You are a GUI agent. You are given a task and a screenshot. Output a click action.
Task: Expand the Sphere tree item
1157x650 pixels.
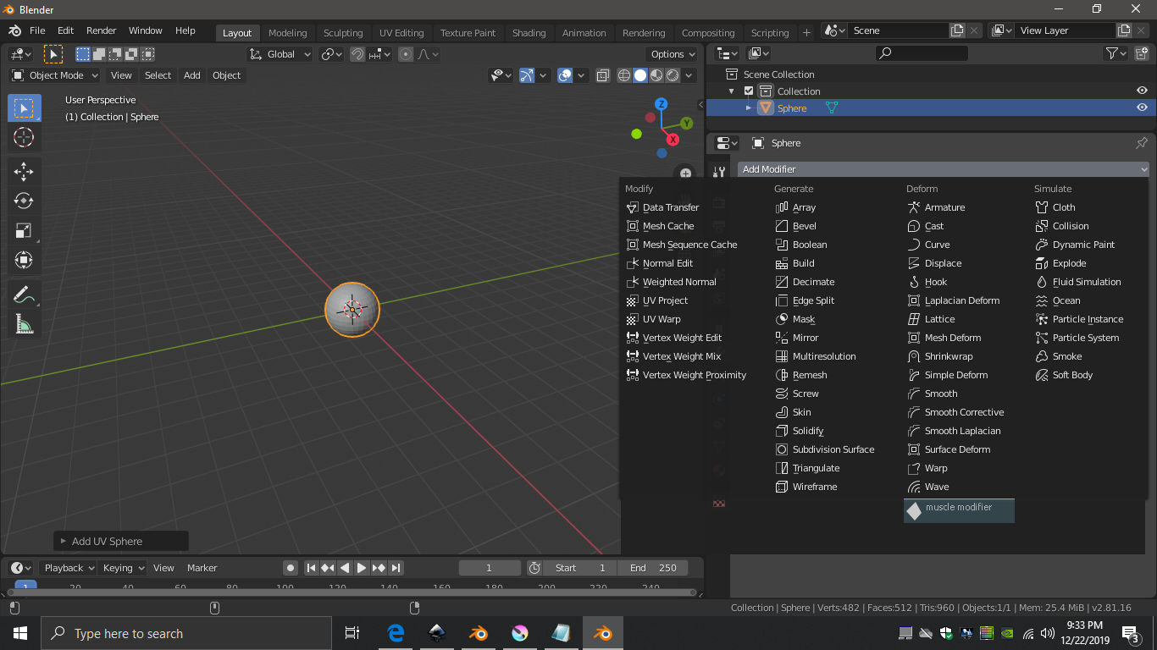tap(749, 108)
